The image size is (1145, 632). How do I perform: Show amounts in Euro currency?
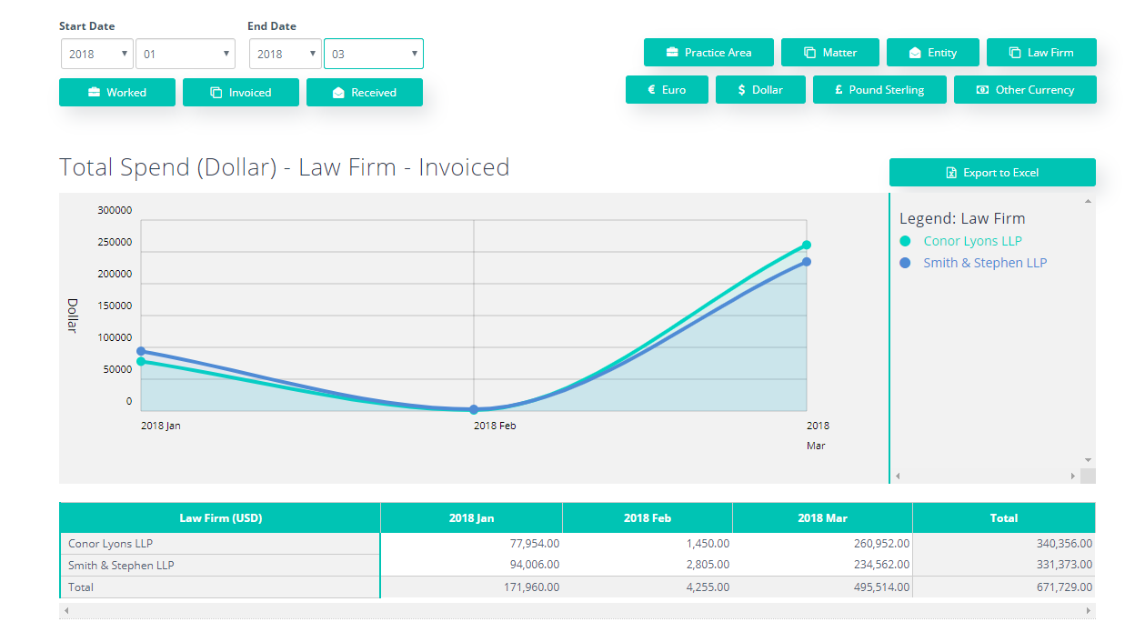(x=667, y=89)
